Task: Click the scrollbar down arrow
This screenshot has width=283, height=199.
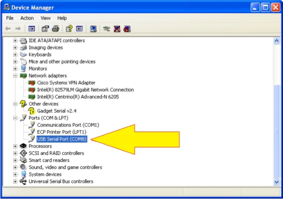Action: [x=277, y=181]
